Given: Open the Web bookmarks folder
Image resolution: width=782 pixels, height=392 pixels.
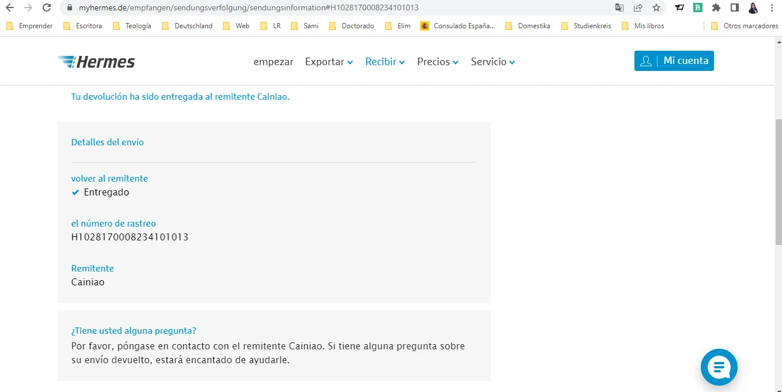Looking at the screenshot, I should (236, 26).
